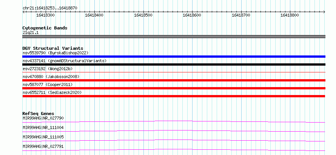This screenshot has height=155, width=336.
Task: Open variant nsv587077 (Cooper2011) label
Action: pyautogui.click(x=48, y=84)
